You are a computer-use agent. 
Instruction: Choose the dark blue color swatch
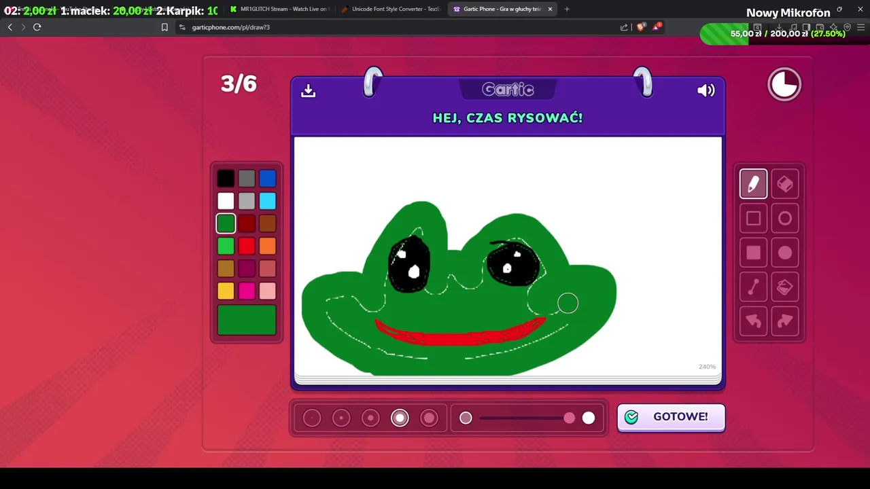coord(267,179)
